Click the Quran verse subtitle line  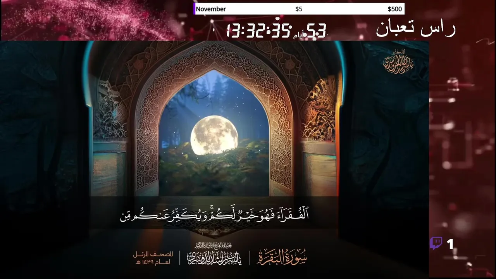pyautogui.click(x=214, y=214)
